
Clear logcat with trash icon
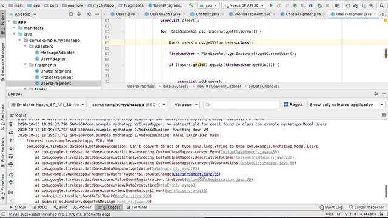coord(11,124)
